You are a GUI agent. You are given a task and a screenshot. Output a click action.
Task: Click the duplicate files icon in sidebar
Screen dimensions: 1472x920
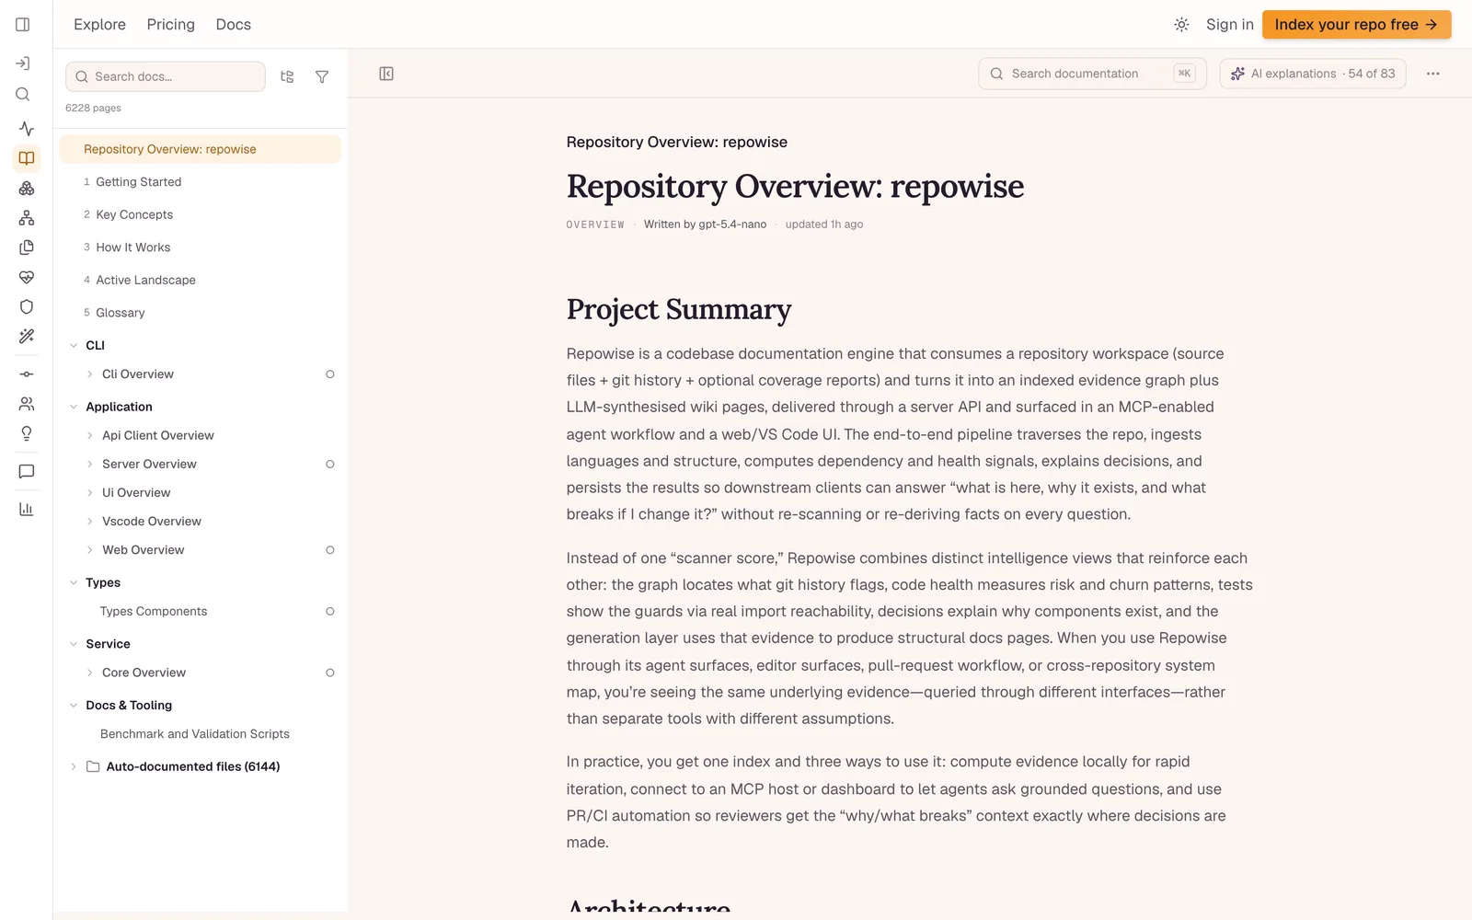tap(27, 247)
